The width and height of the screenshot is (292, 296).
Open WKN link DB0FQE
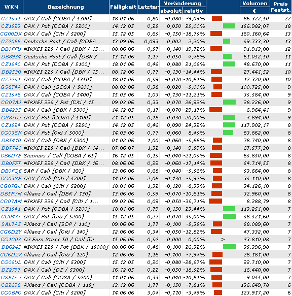coord(11,171)
